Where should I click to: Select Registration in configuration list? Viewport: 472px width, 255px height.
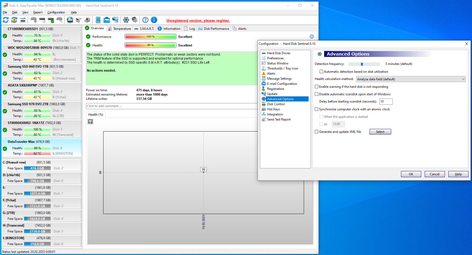coord(275,89)
